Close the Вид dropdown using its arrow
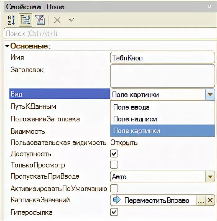This screenshot has width=217, height=221. (x=210, y=94)
